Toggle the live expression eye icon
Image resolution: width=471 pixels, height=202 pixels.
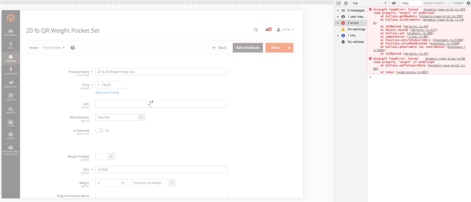tap(394, 3)
